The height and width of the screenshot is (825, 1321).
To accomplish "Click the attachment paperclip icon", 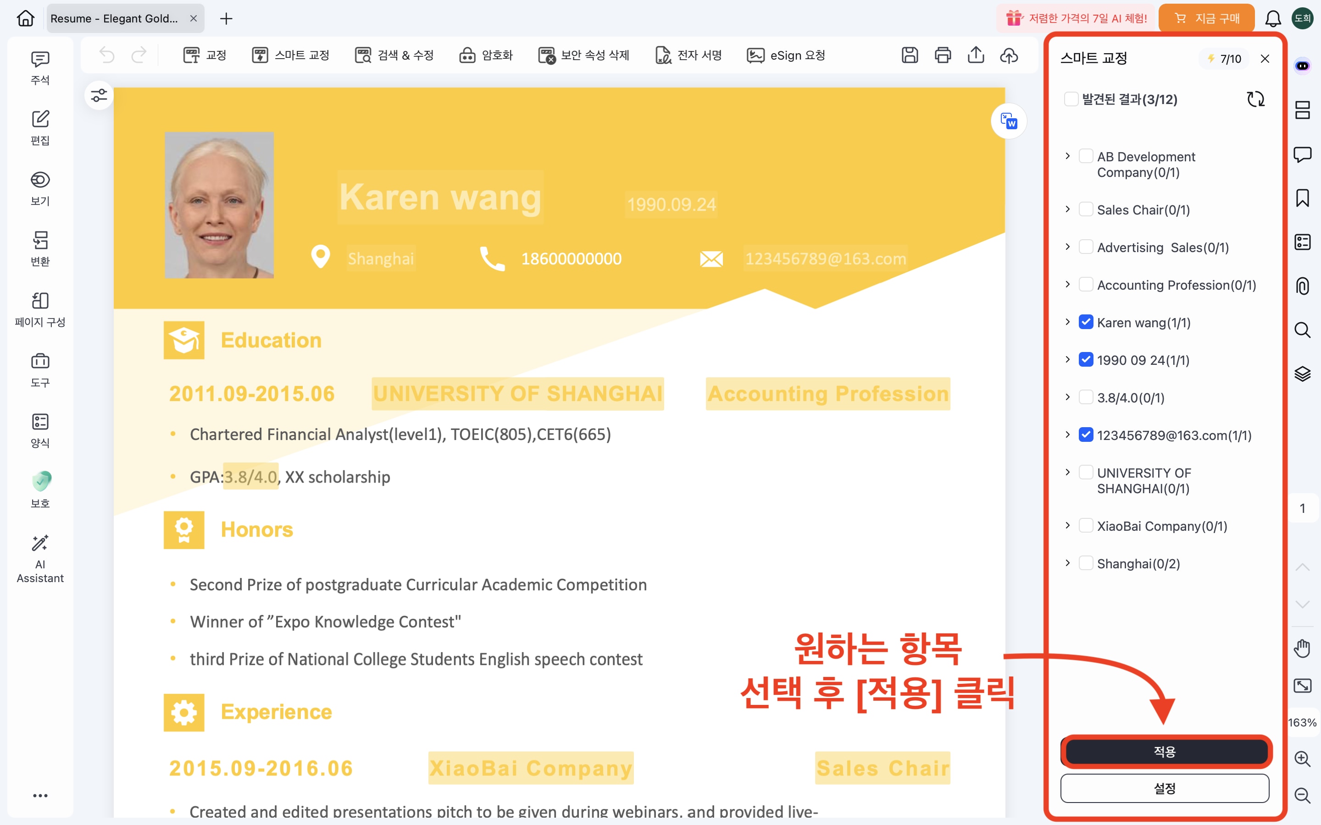I will coord(1303,286).
